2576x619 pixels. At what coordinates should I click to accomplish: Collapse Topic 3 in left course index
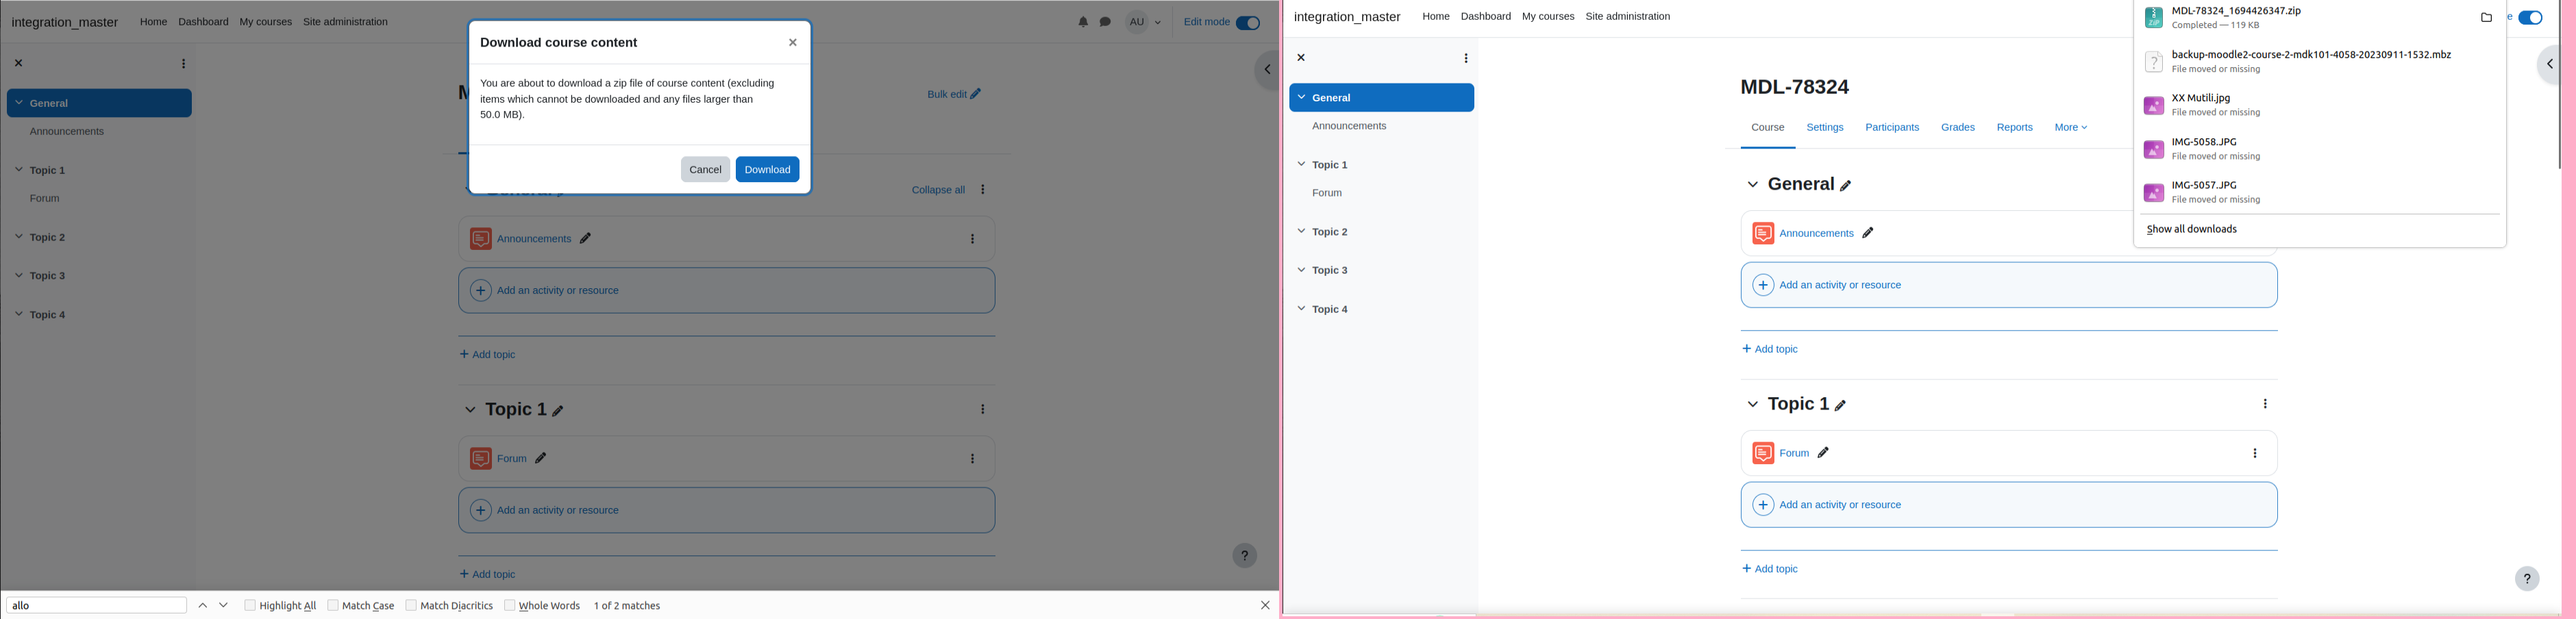19,276
